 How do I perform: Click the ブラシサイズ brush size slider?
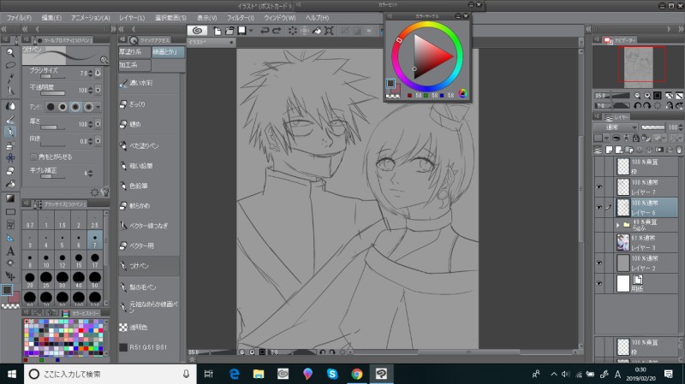(53, 76)
